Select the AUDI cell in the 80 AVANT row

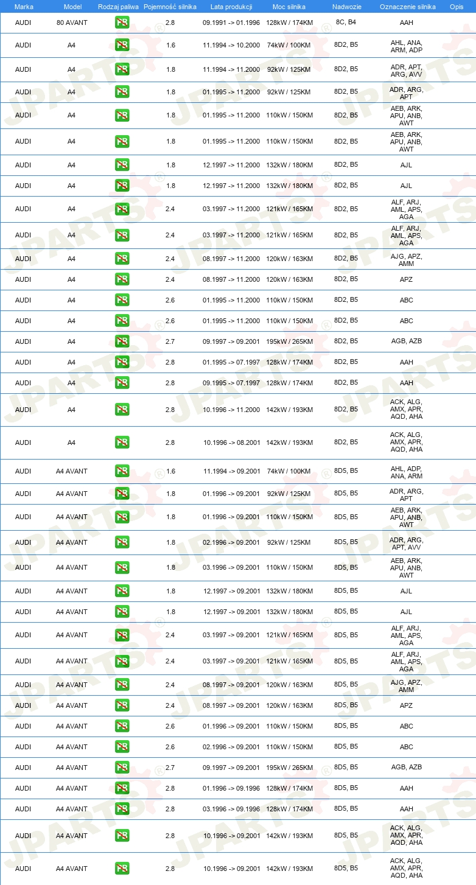[x=23, y=23]
